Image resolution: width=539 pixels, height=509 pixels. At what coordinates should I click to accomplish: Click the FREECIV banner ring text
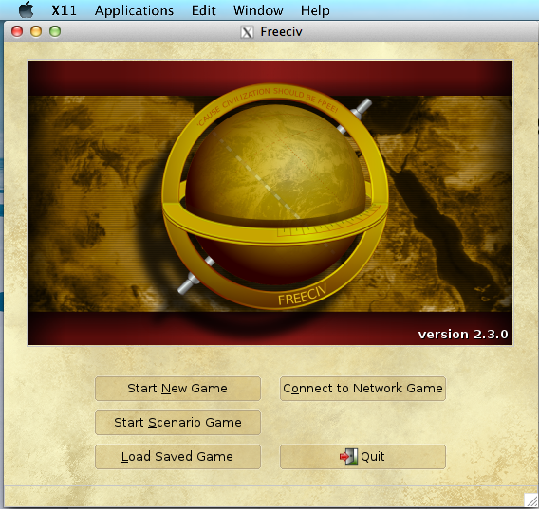click(x=303, y=295)
